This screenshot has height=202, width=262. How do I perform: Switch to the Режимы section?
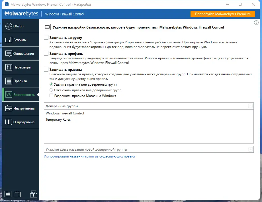[21, 40]
